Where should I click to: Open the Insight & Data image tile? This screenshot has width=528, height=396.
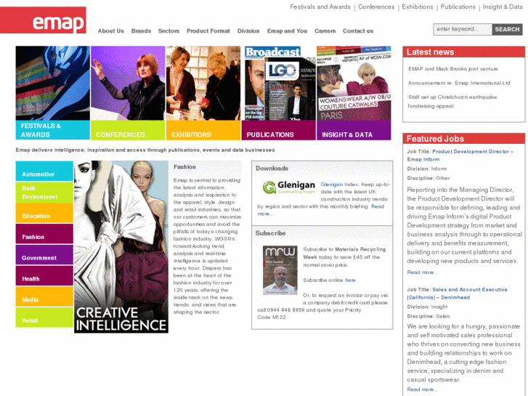coord(354,93)
